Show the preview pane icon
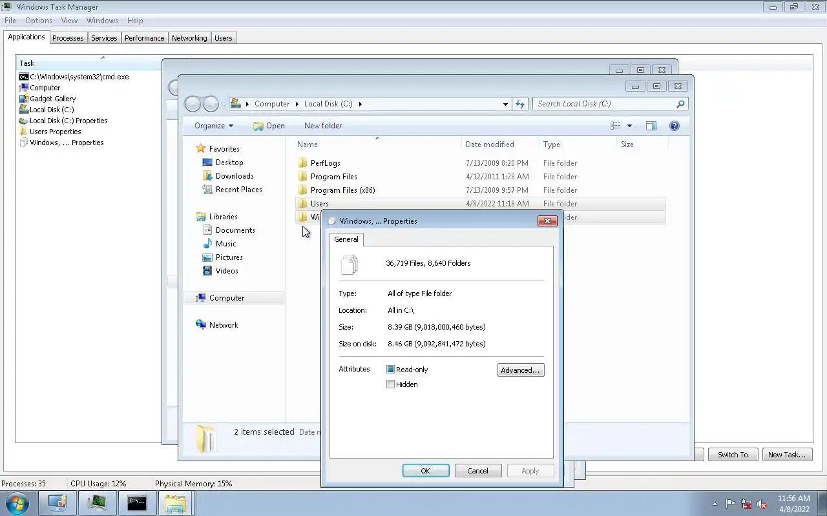This screenshot has height=516, width=827. (x=651, y=126)
